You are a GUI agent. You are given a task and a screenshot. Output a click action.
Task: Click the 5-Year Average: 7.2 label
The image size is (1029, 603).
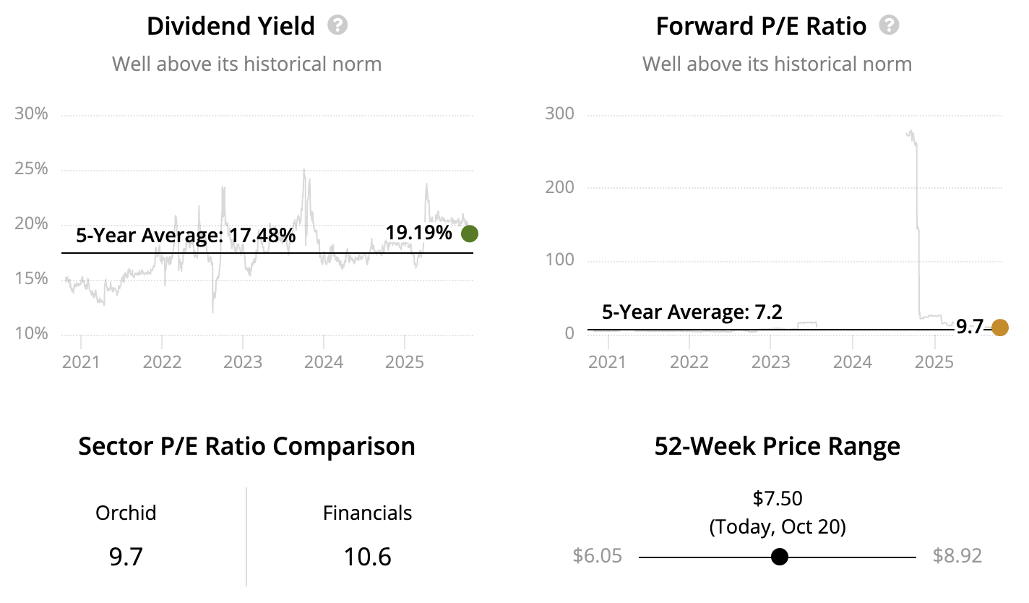pyautogui.click(x=692, y=312)
